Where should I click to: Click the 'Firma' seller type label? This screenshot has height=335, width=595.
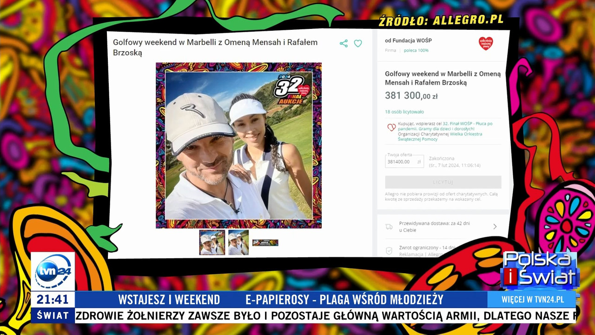(390, 50)
